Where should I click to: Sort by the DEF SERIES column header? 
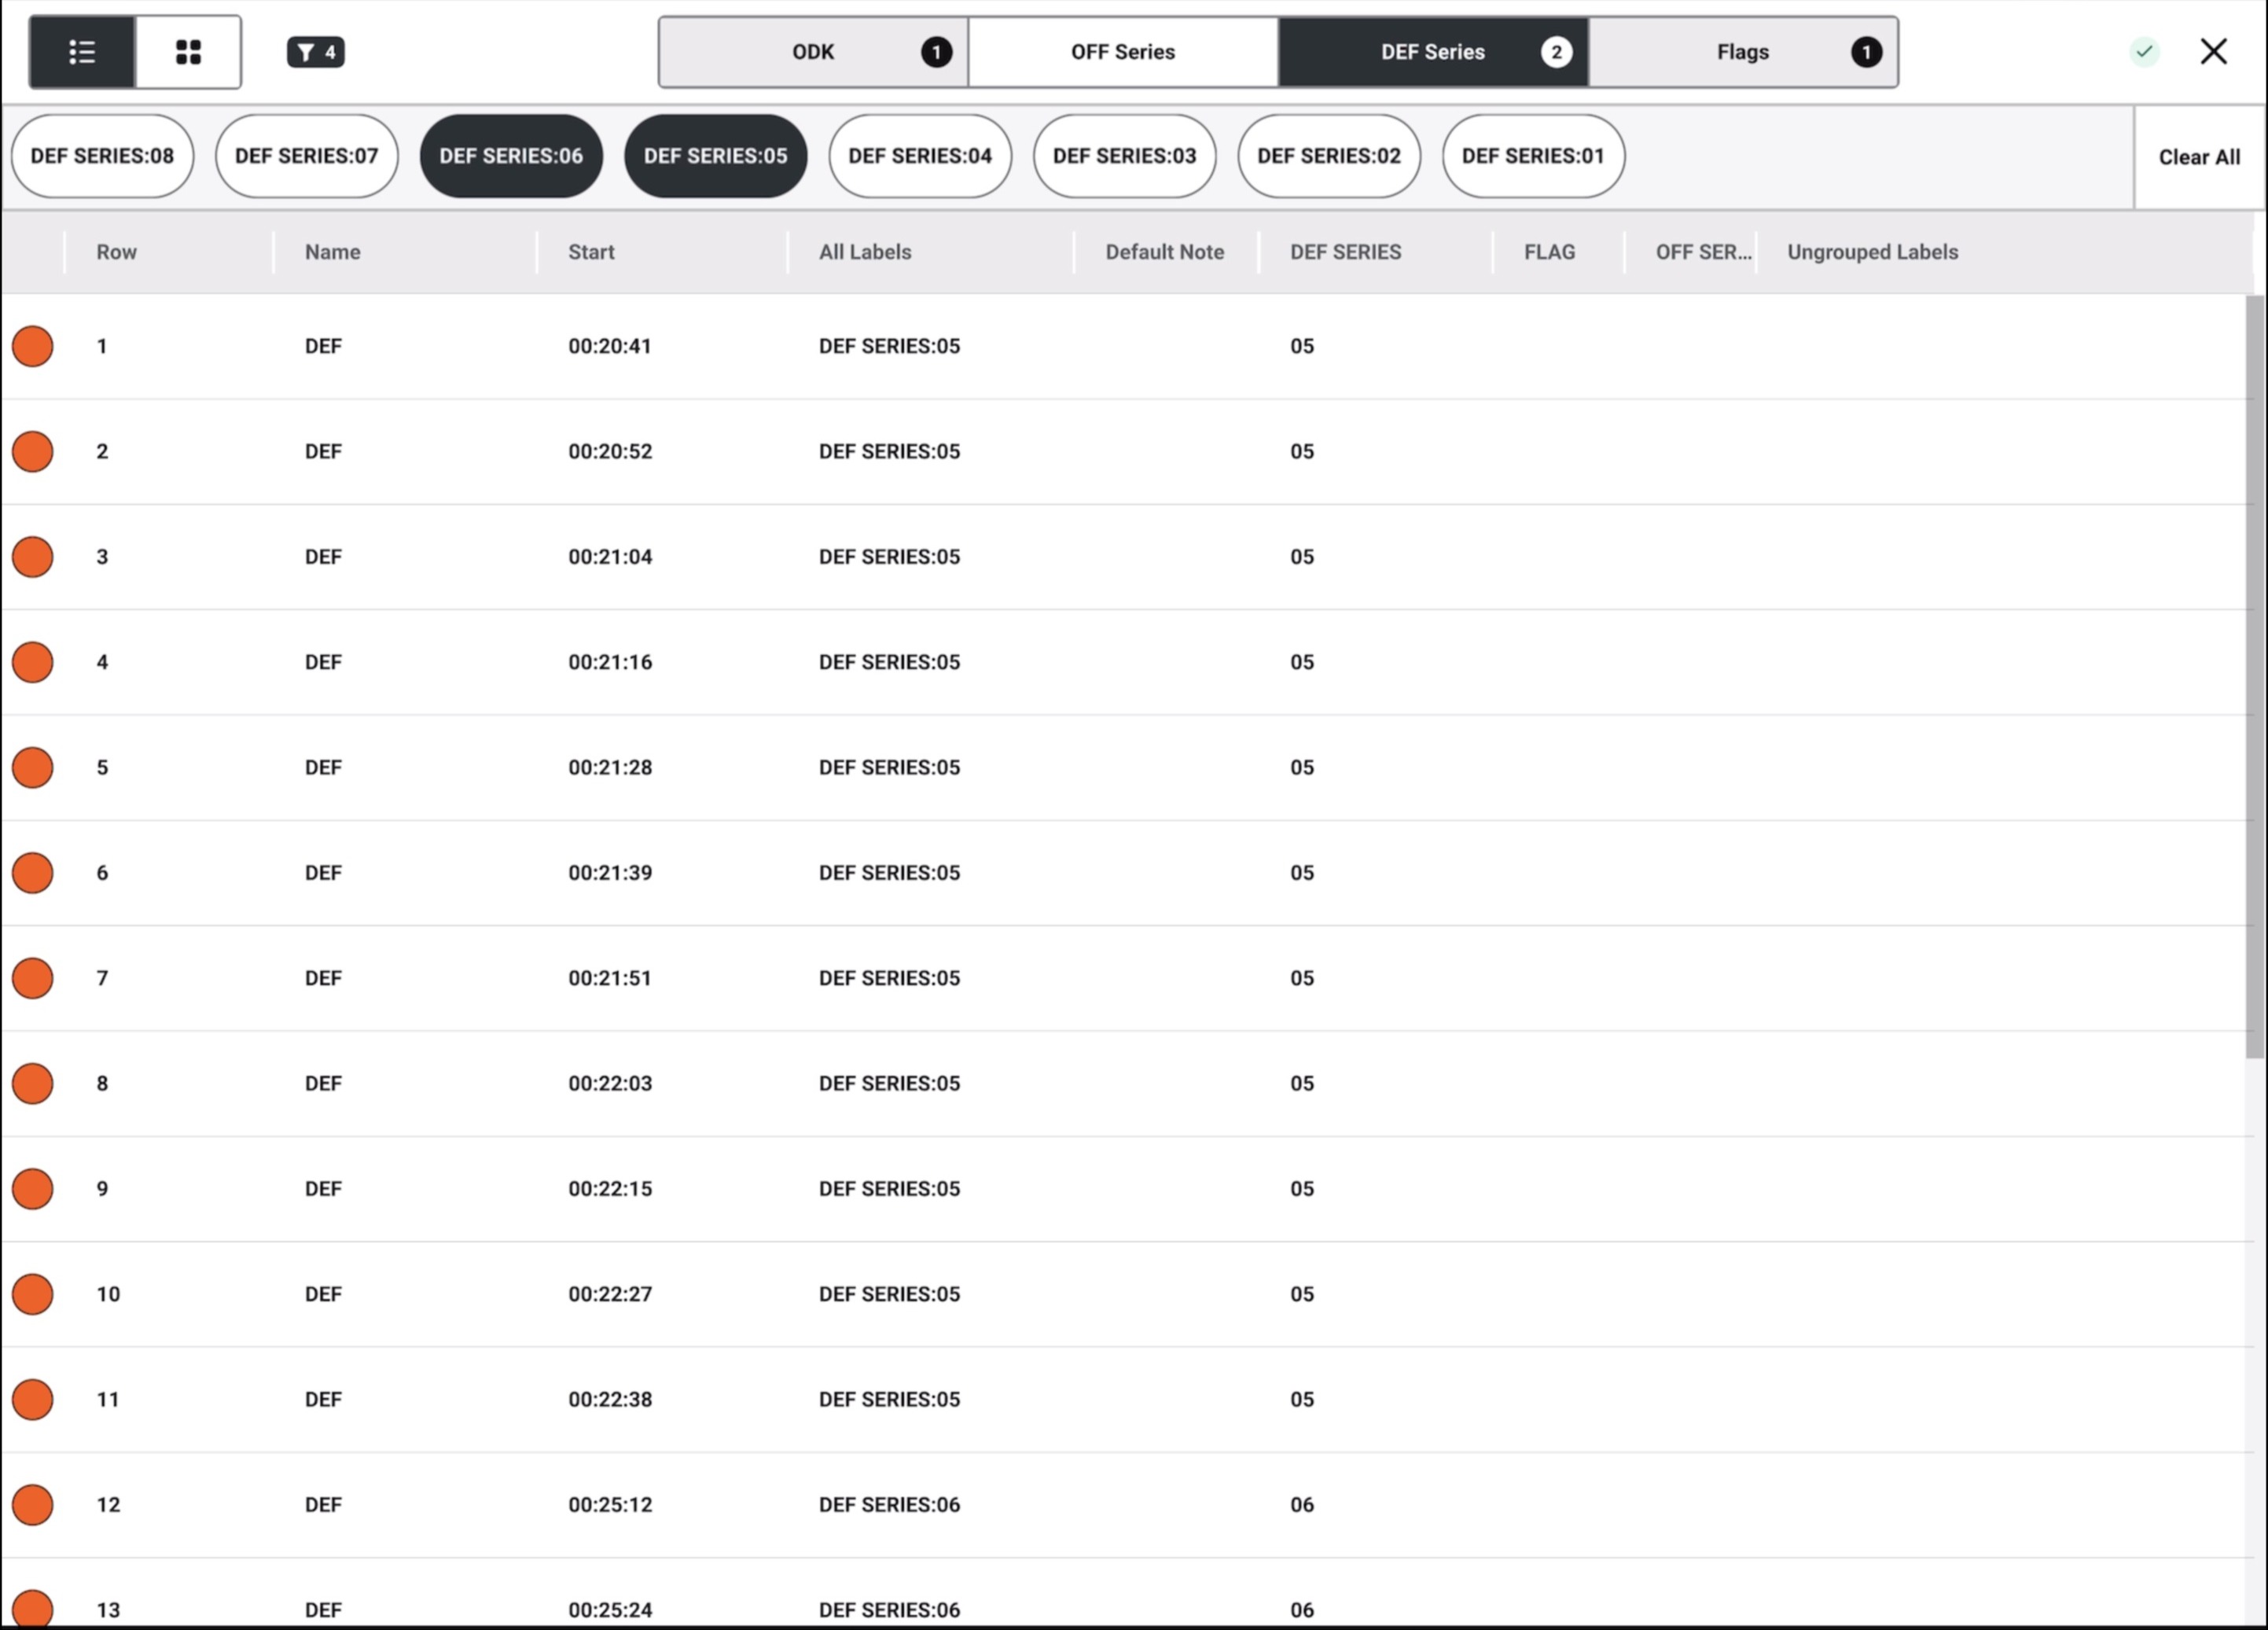click(x=1346, y=252)
